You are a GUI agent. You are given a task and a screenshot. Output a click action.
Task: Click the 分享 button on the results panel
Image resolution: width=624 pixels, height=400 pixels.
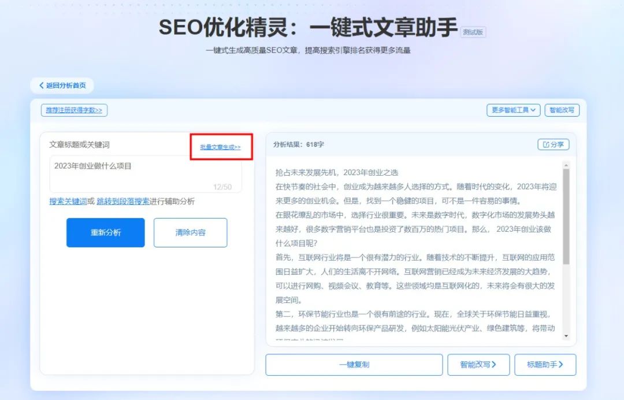553,143
